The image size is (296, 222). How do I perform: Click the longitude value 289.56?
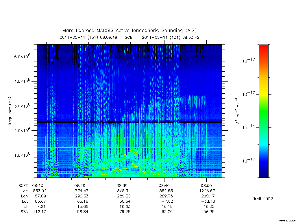[124, 196]
